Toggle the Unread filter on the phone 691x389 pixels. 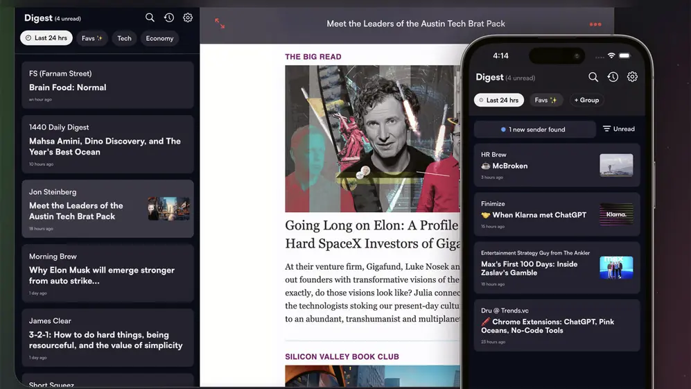[619, 129]
